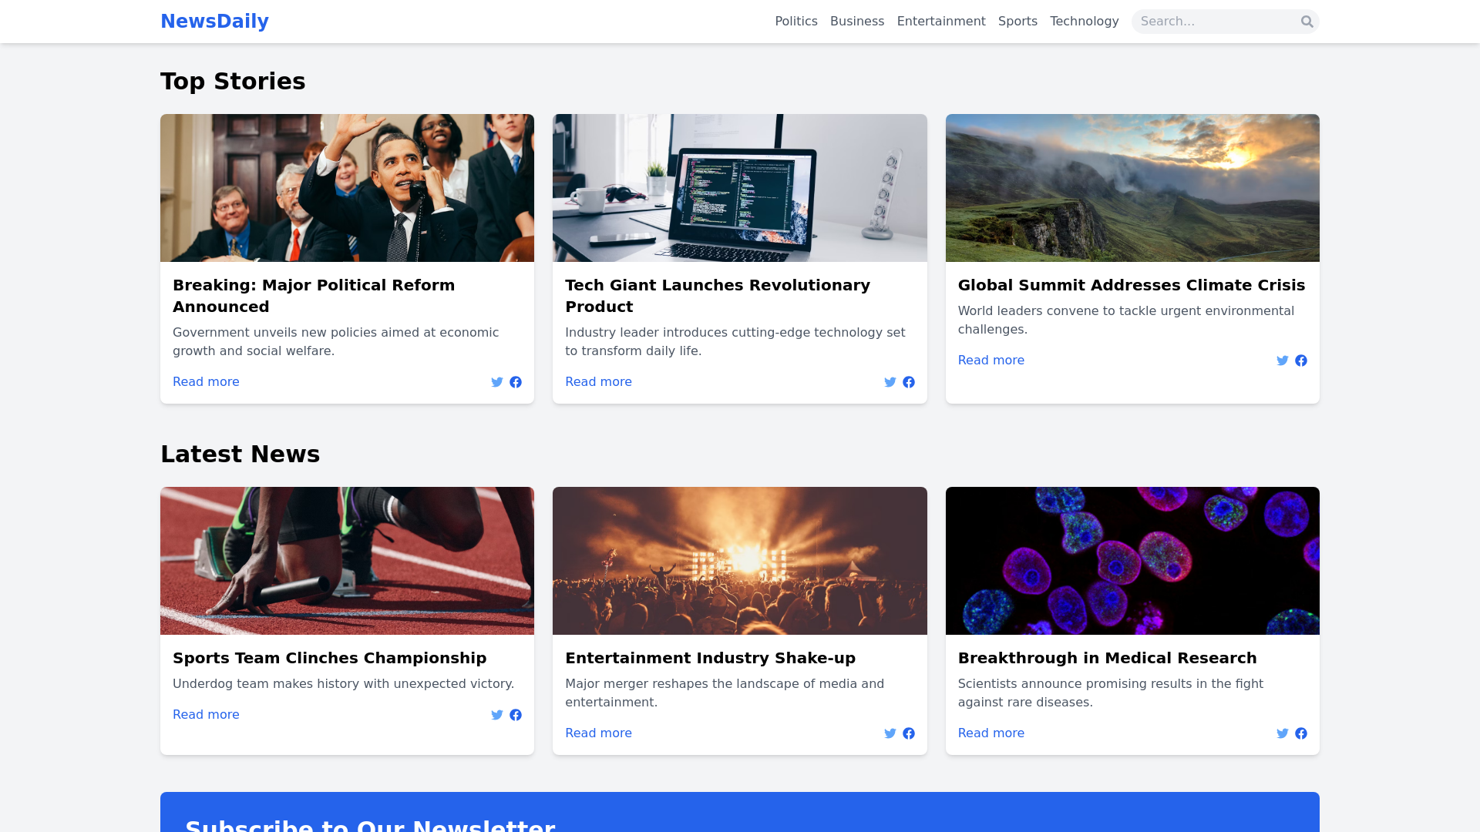
Task: Click the concert crowd image
Action: tap(739, 561)
